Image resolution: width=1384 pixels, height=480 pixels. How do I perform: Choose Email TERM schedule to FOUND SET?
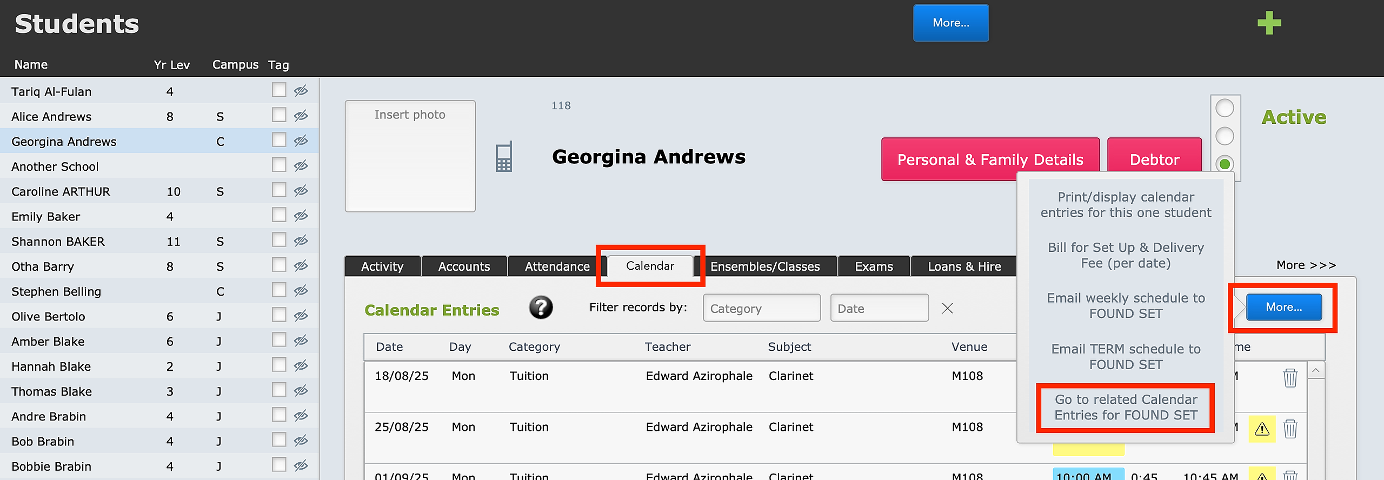[x=1126, y=357]
